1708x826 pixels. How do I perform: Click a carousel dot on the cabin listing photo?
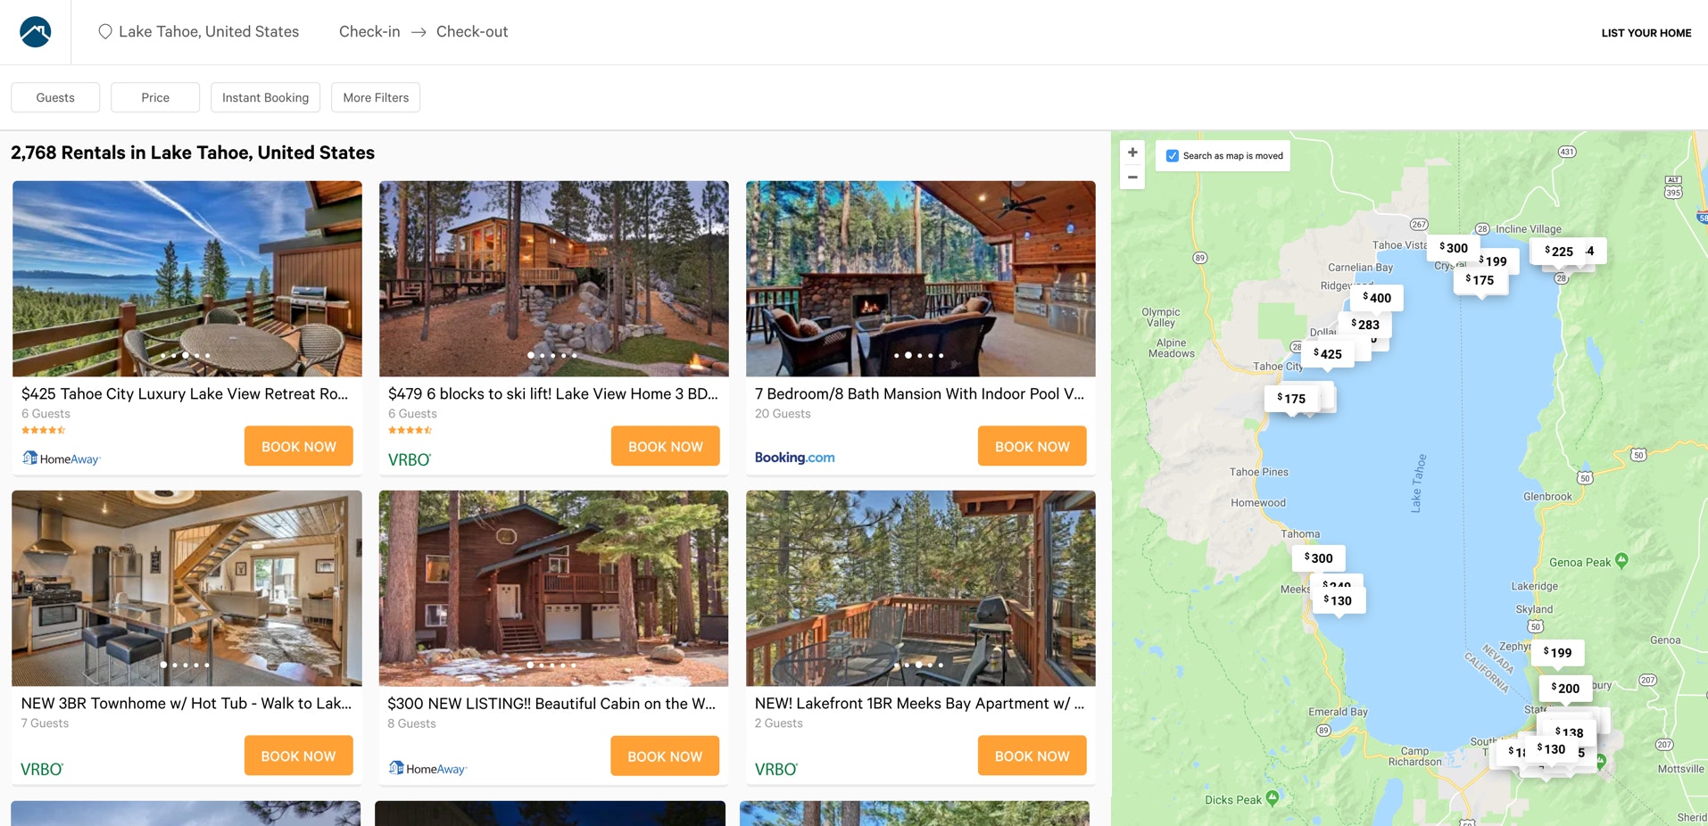(553, 665)
